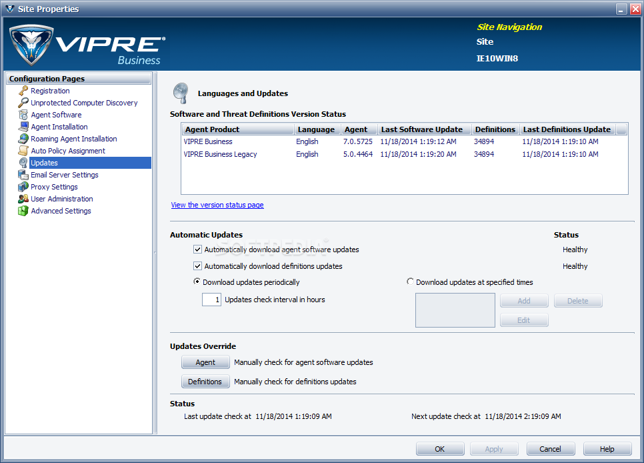This screenshot has width=644, height=463.
Task: Click the Auto Policy Assignment scroll icon
Action: [23, 151]
